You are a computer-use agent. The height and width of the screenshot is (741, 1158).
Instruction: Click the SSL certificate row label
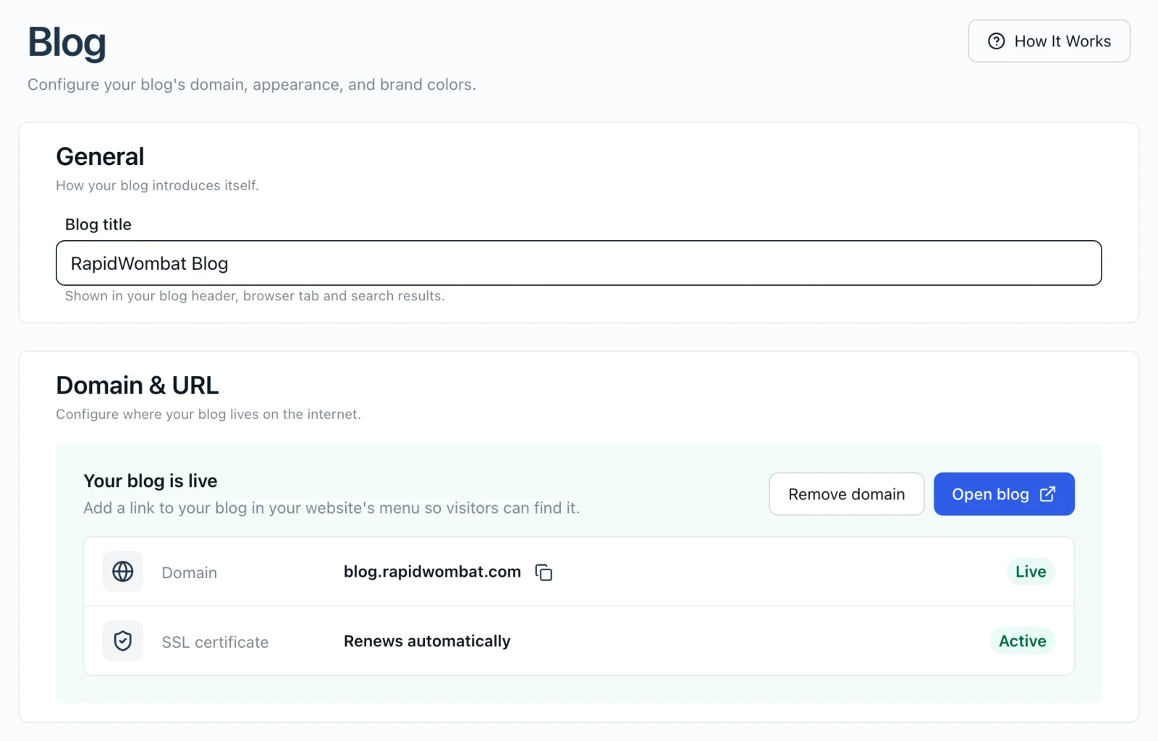point(215,643)
